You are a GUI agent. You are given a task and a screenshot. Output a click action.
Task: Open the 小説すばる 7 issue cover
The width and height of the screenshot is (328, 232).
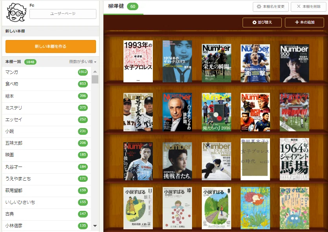coord(294,208)
